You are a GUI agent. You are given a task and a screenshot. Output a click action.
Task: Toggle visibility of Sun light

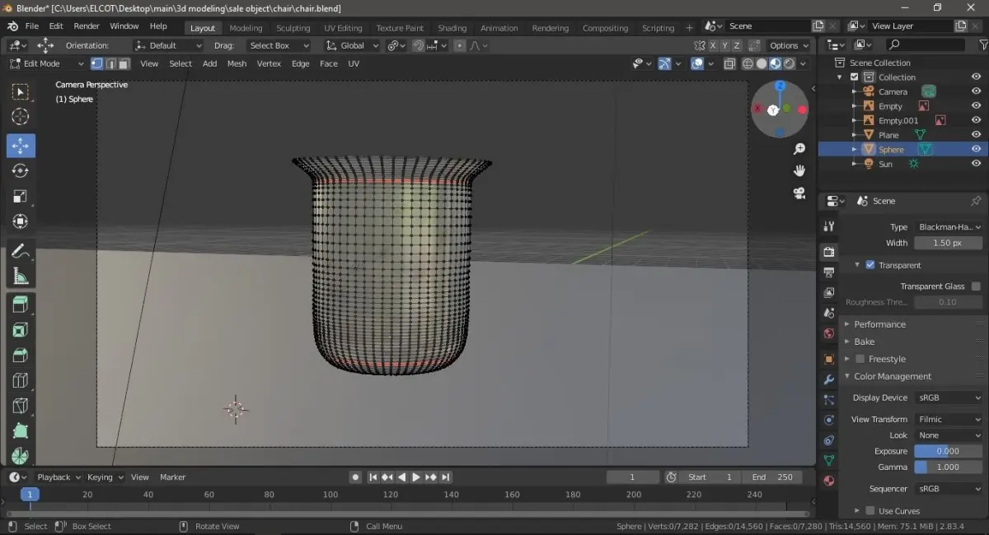click(976, 164)
